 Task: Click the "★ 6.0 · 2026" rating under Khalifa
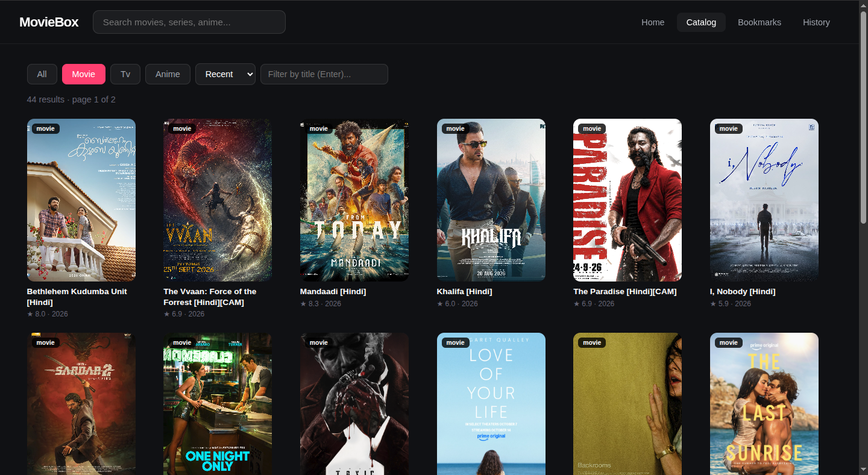458,304
